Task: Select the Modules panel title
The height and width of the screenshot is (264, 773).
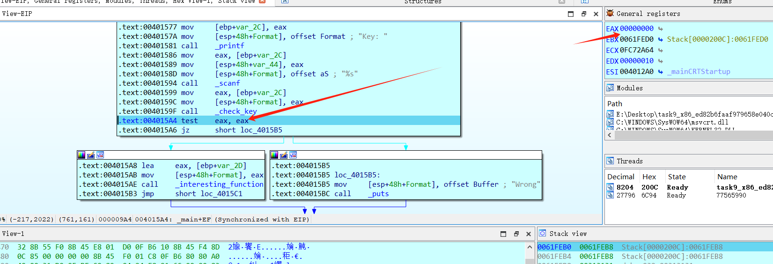Action: [x=630, y=88]
